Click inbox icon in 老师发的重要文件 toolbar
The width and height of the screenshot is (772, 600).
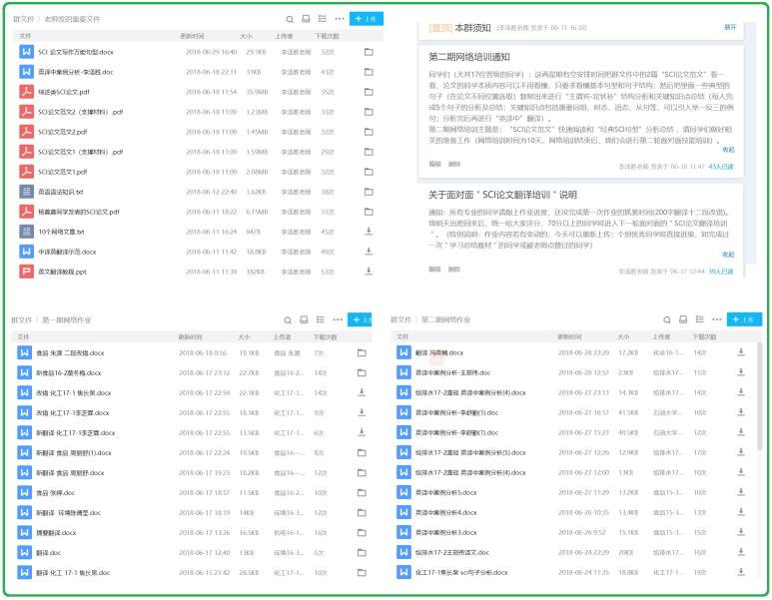pos(306,19)
